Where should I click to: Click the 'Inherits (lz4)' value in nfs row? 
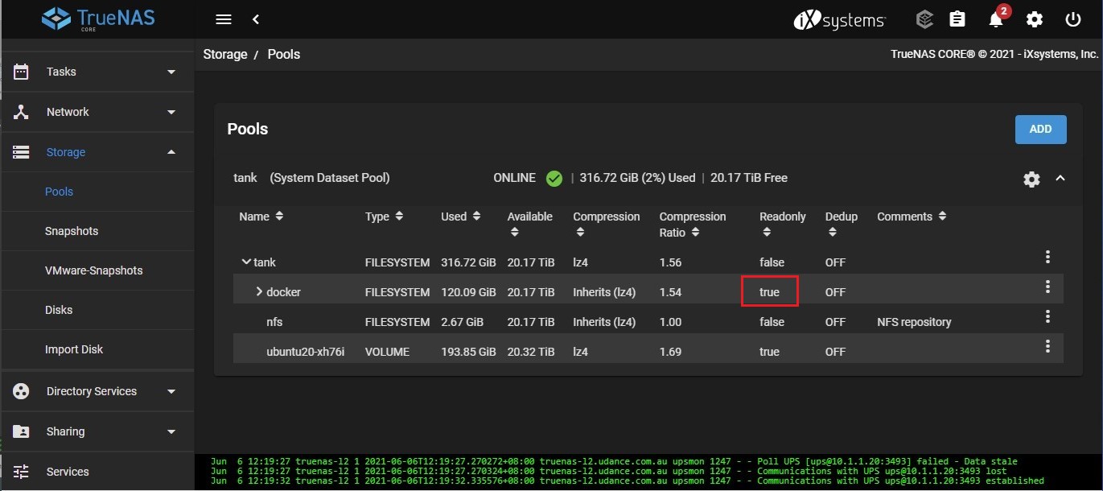pos(604,322)
